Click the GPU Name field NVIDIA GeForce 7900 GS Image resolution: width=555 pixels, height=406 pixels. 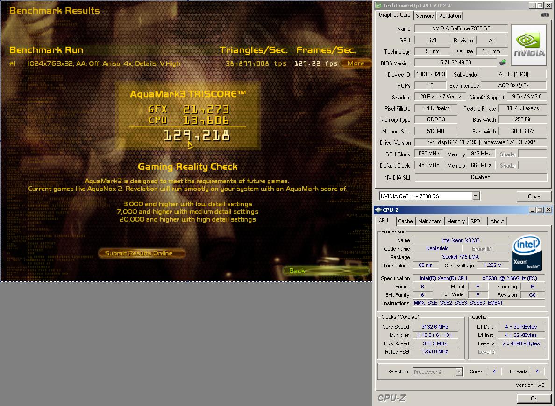coord(461,28)
